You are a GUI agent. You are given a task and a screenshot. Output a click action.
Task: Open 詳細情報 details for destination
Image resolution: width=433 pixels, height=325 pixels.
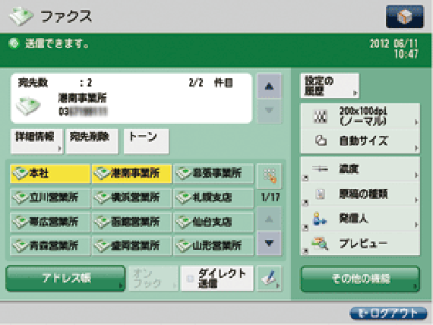(36, 141)
